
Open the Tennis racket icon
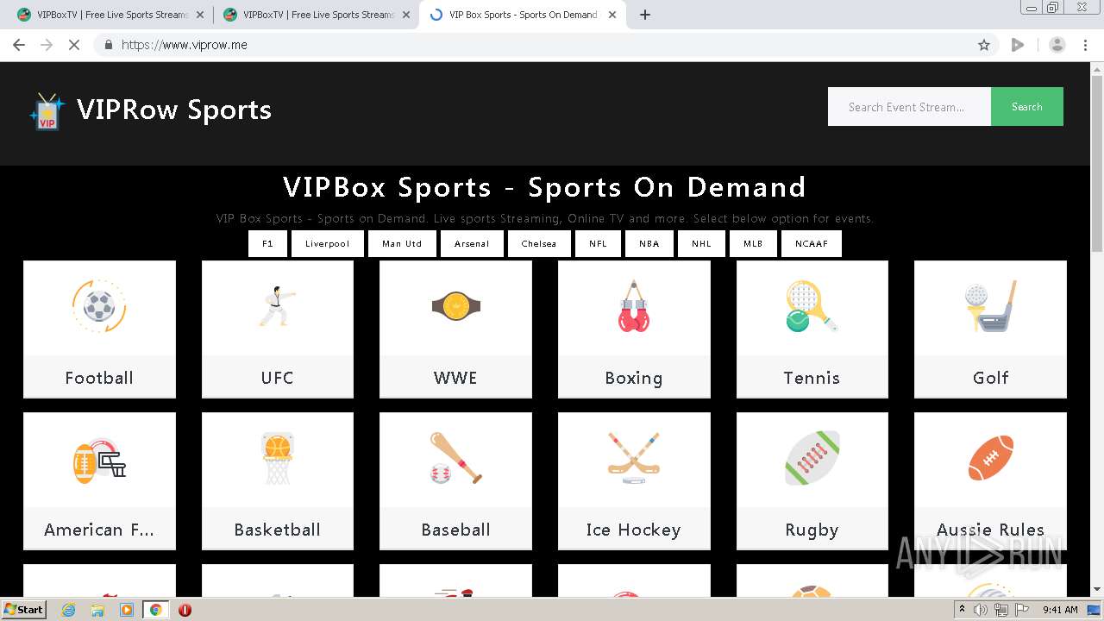[812, 306]
